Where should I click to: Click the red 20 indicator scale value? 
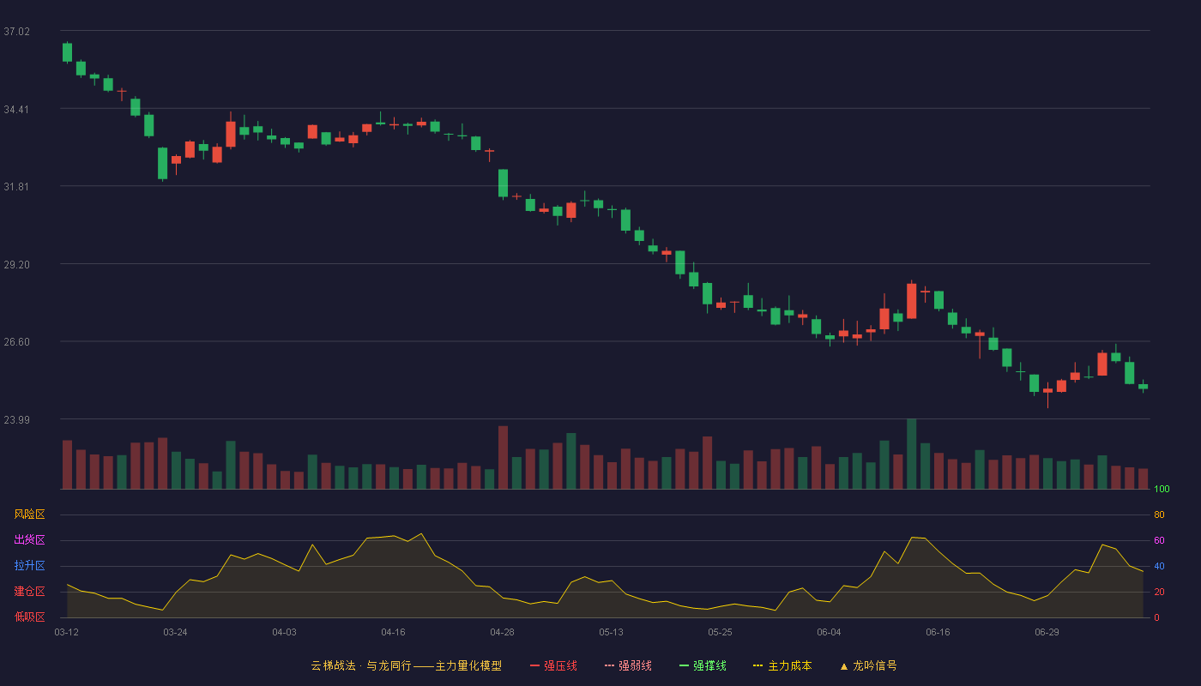pos(1159,592)
